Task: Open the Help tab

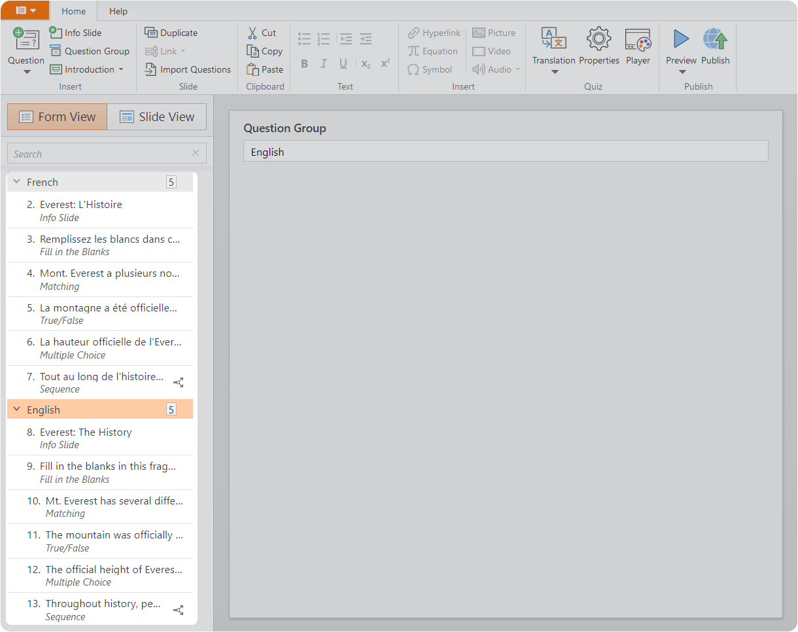Action: point(118,11)
